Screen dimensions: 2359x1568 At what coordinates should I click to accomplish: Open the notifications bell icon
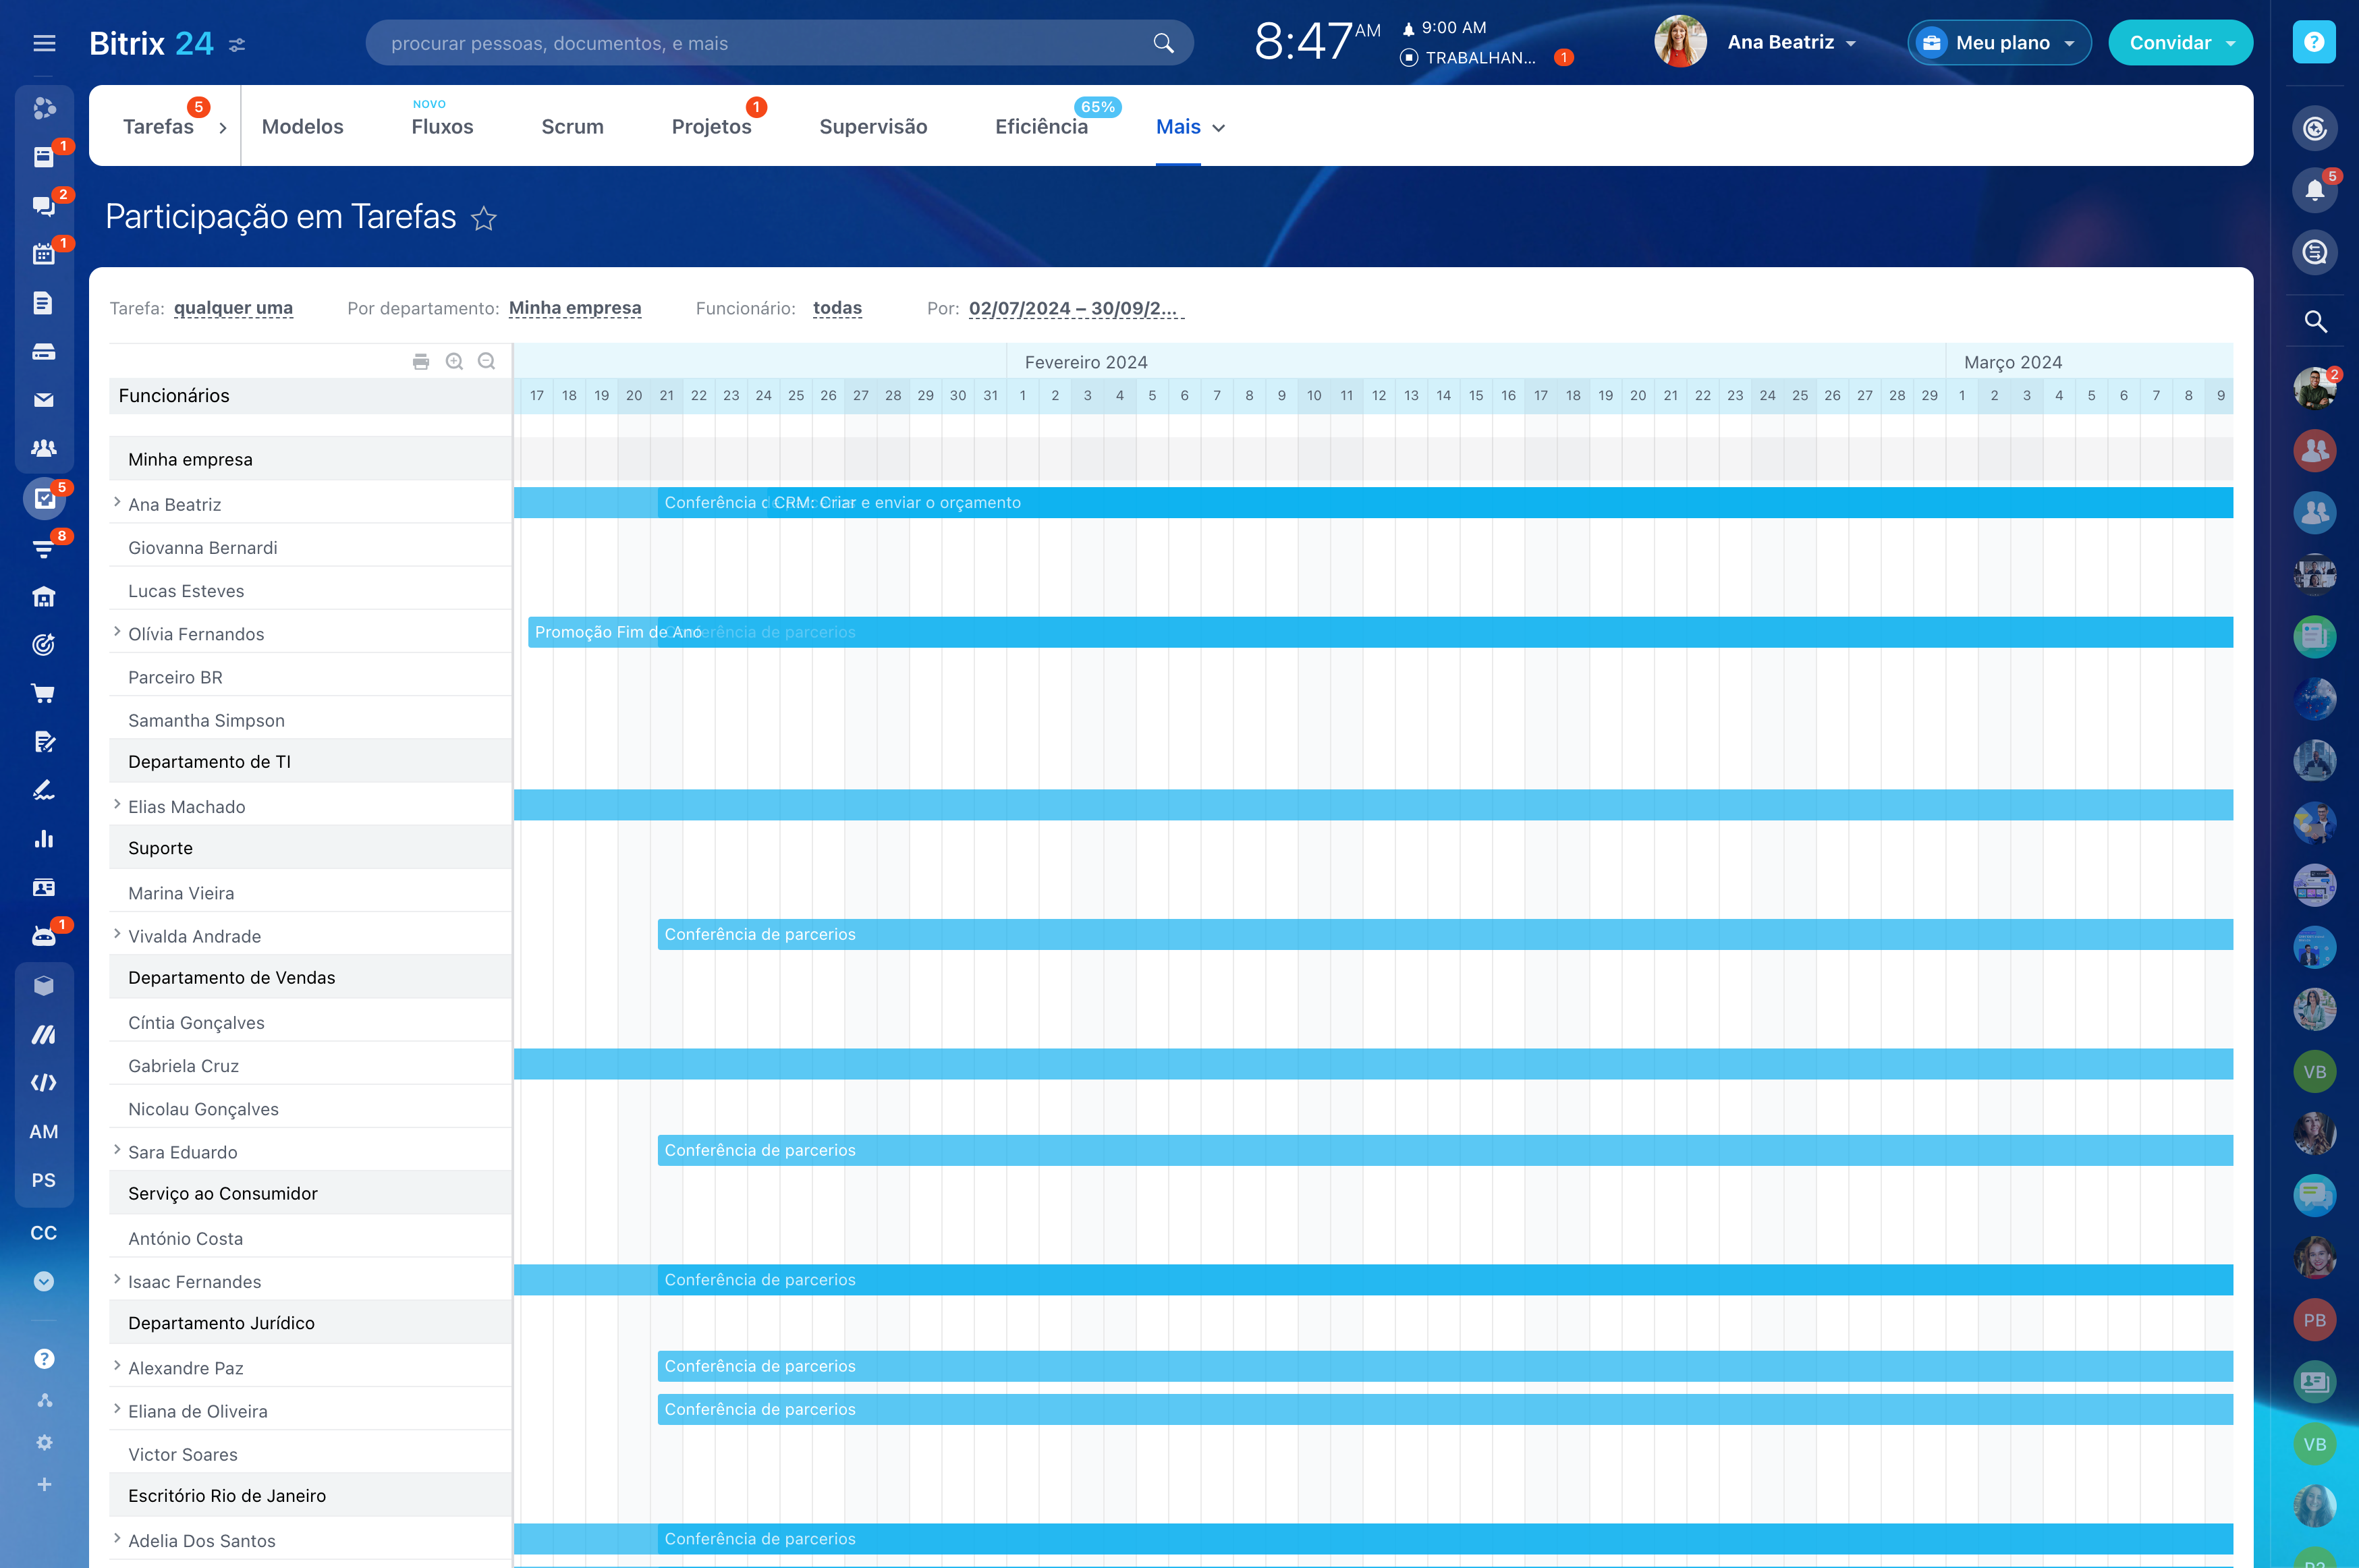point(2314,190)
